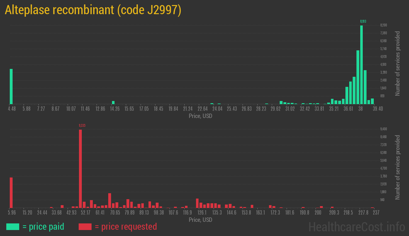Click the lower chart's 'Price, USD' axis title
The width and height of the screenshot is (409, 236).
pyautogui.click(x=200, y=220)
